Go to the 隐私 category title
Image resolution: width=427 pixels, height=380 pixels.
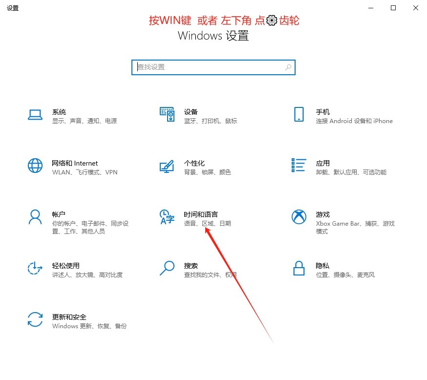322,265
